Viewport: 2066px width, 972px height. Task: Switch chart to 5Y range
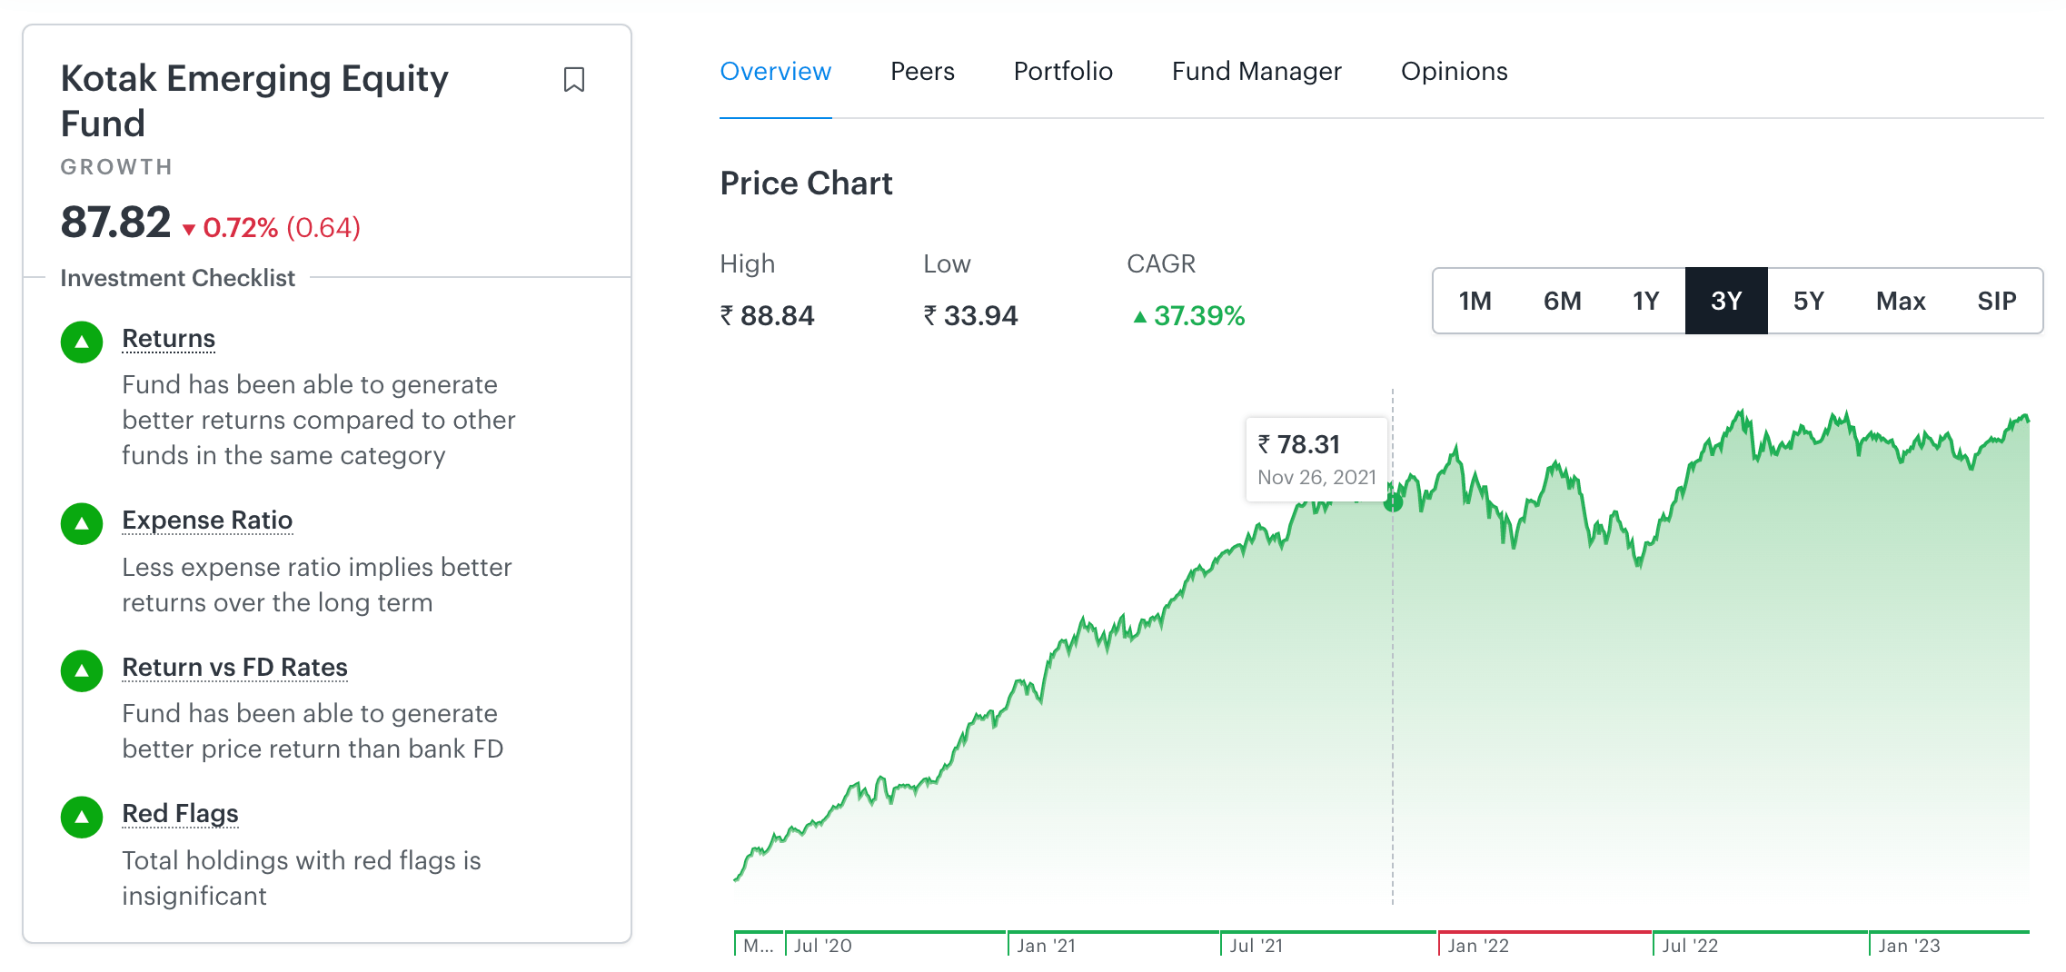coord(1809,301)
